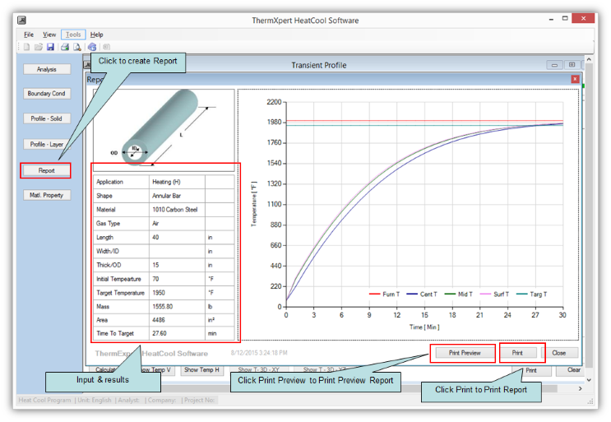Click 'Unit: English' in the status bar
Screen dimensions: 611x422
point(95,400)
